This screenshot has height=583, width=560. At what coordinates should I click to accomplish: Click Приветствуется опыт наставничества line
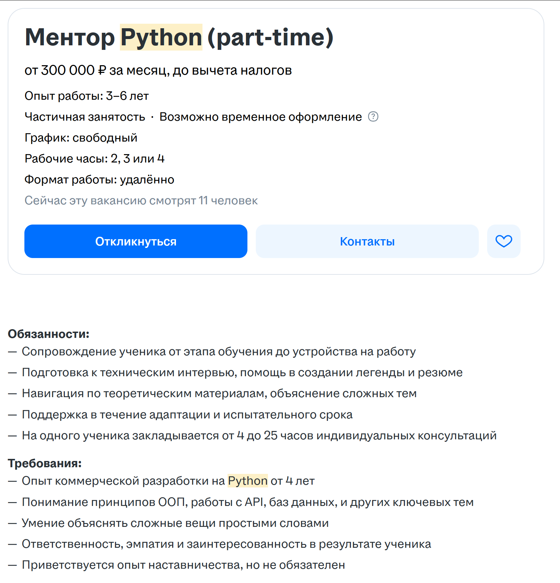(183, 565)
